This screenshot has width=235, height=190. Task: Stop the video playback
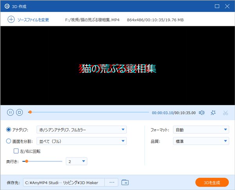click(20, 112)
